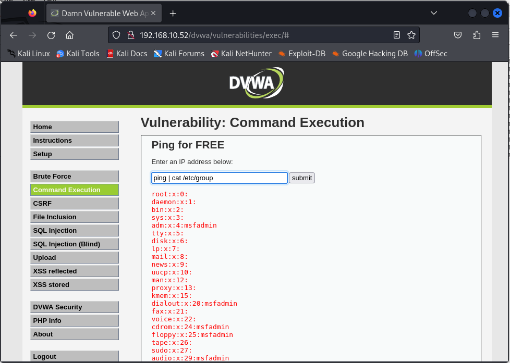This screenshot has width=510, height=363.
Task: Click the Firefox logo icon
Action: coord(32,13)
